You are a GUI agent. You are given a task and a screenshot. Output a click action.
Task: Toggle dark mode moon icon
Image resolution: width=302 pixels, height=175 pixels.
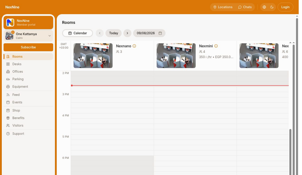pyautogui.click(x=272, y=7)
